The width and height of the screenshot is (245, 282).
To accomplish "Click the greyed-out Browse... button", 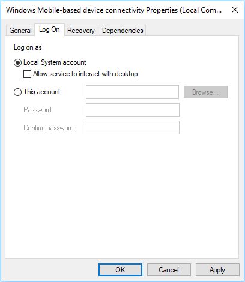I will (205, 92).
